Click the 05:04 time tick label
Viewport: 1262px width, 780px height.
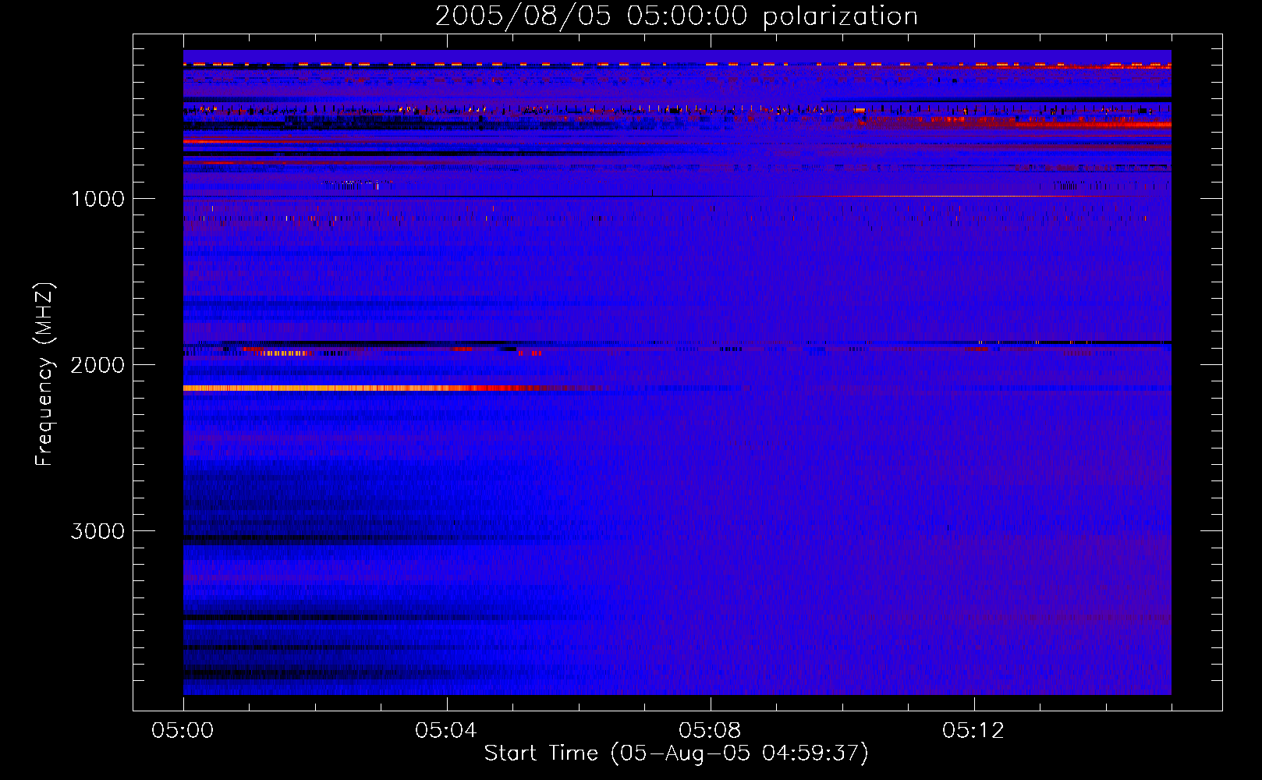pyautogui.click(x=446, y=731)
